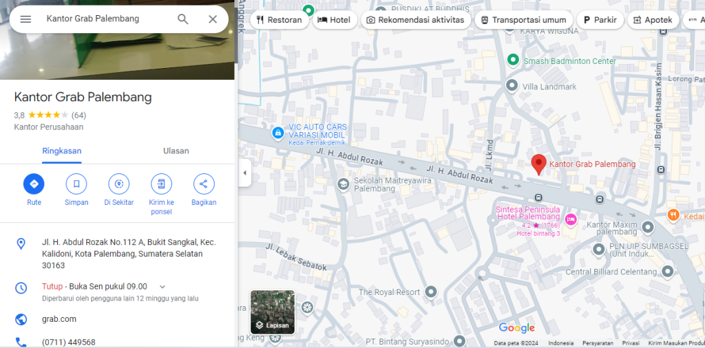Share the place with Bagikan icon
The image size is (705, 348).
coord(203,184)
